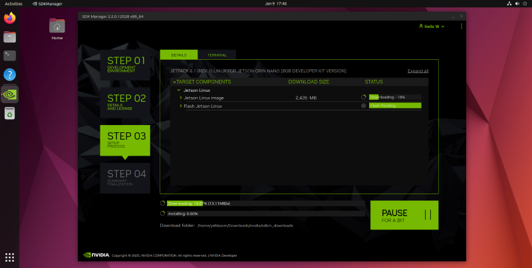Select the Details tab

178,55
